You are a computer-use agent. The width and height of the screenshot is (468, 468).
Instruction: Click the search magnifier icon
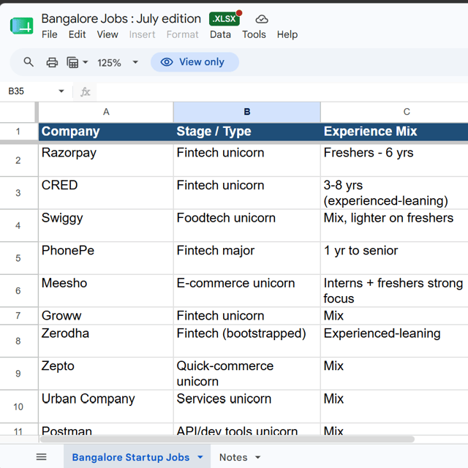pyautogui.click(x=29, y=62)
